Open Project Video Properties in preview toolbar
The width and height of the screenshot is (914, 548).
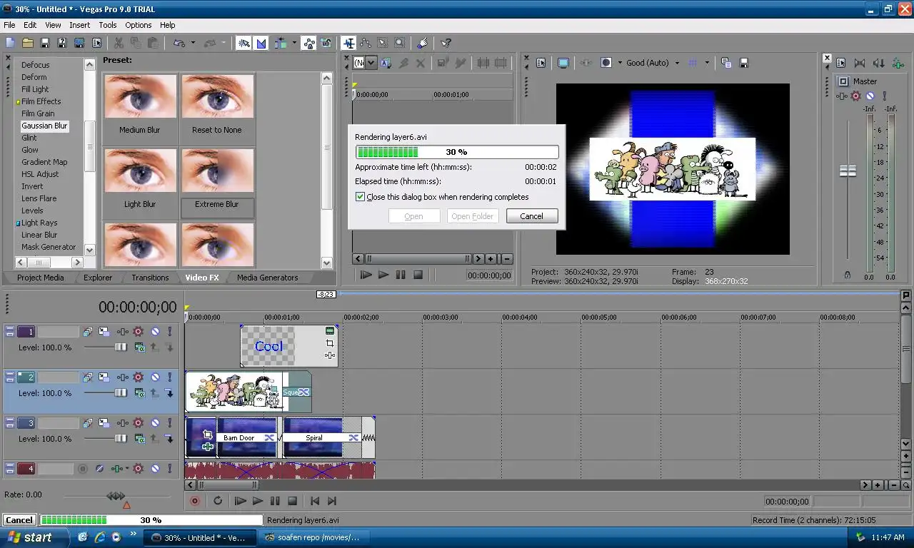click(541, 63)
